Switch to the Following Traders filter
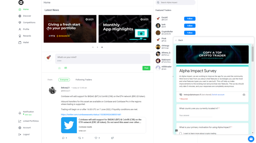 click(84, 80)
